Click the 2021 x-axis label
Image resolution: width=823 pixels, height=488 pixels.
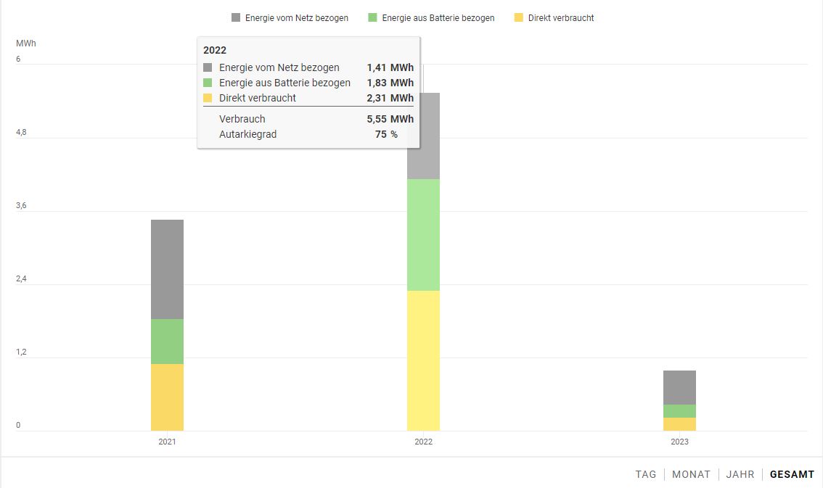coord(167,442)
